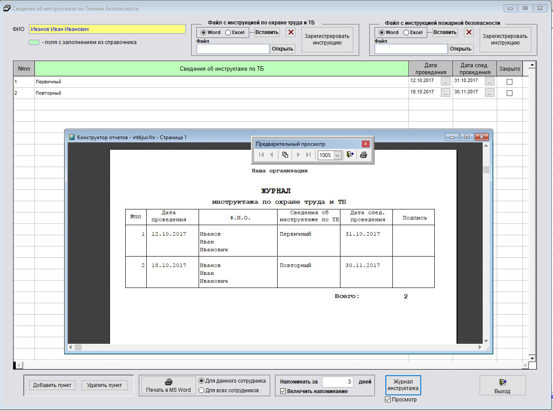Minimize the Конструктор отчетов window

[452, 137]
